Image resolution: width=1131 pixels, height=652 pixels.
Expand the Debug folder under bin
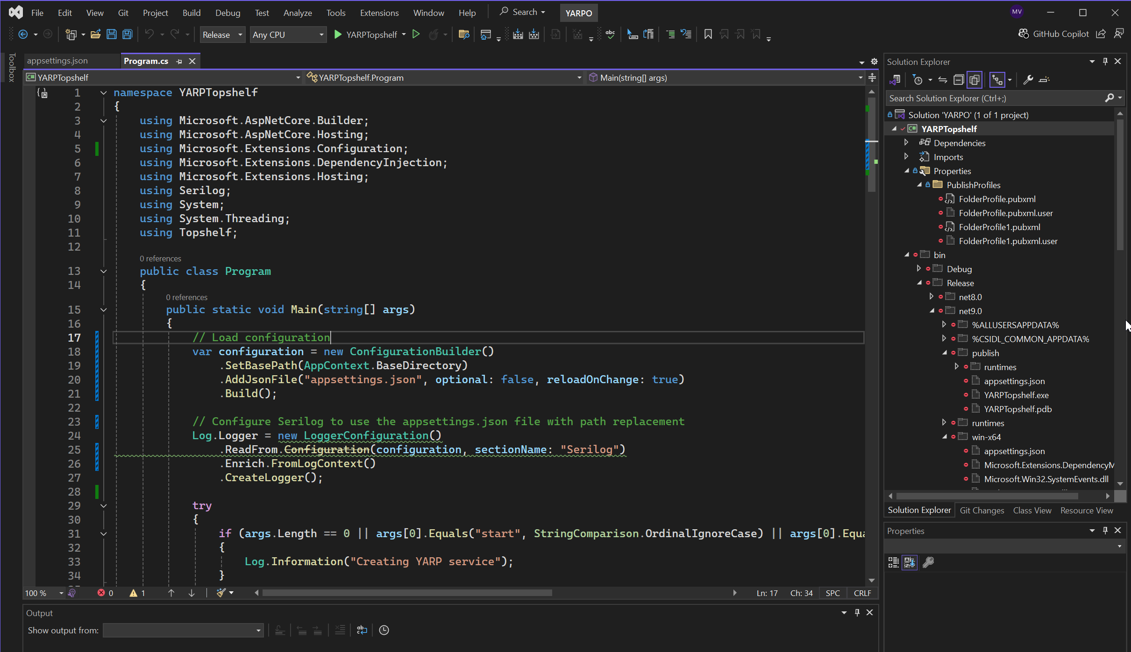click(x=919, y=268)
